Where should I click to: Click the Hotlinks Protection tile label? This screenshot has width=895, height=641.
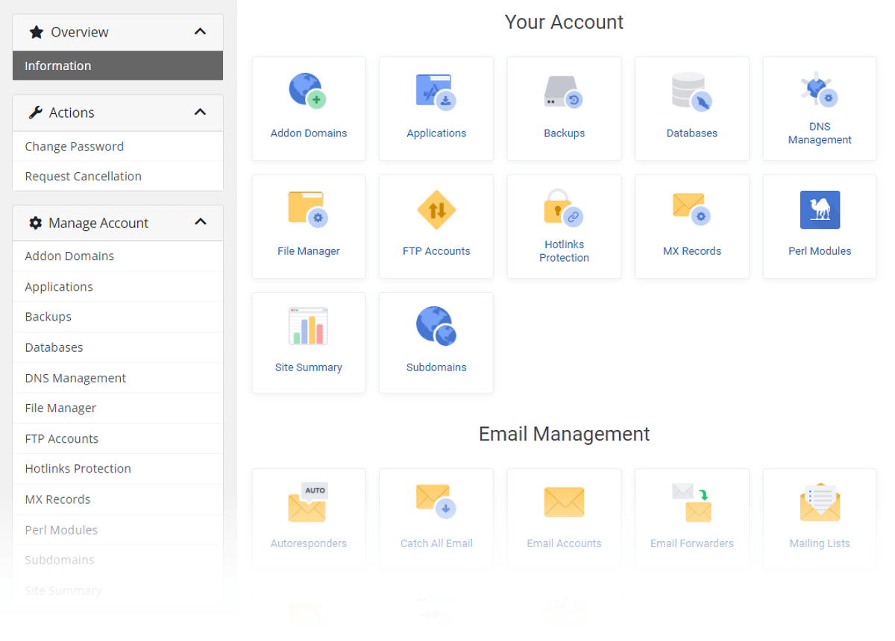pos(564,251)
